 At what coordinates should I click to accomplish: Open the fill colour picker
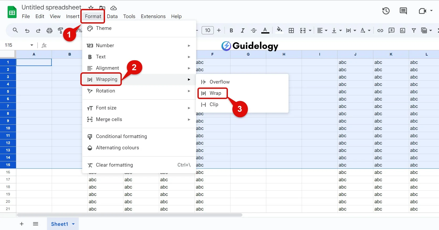pyautogui.click(x=280, y=30)
